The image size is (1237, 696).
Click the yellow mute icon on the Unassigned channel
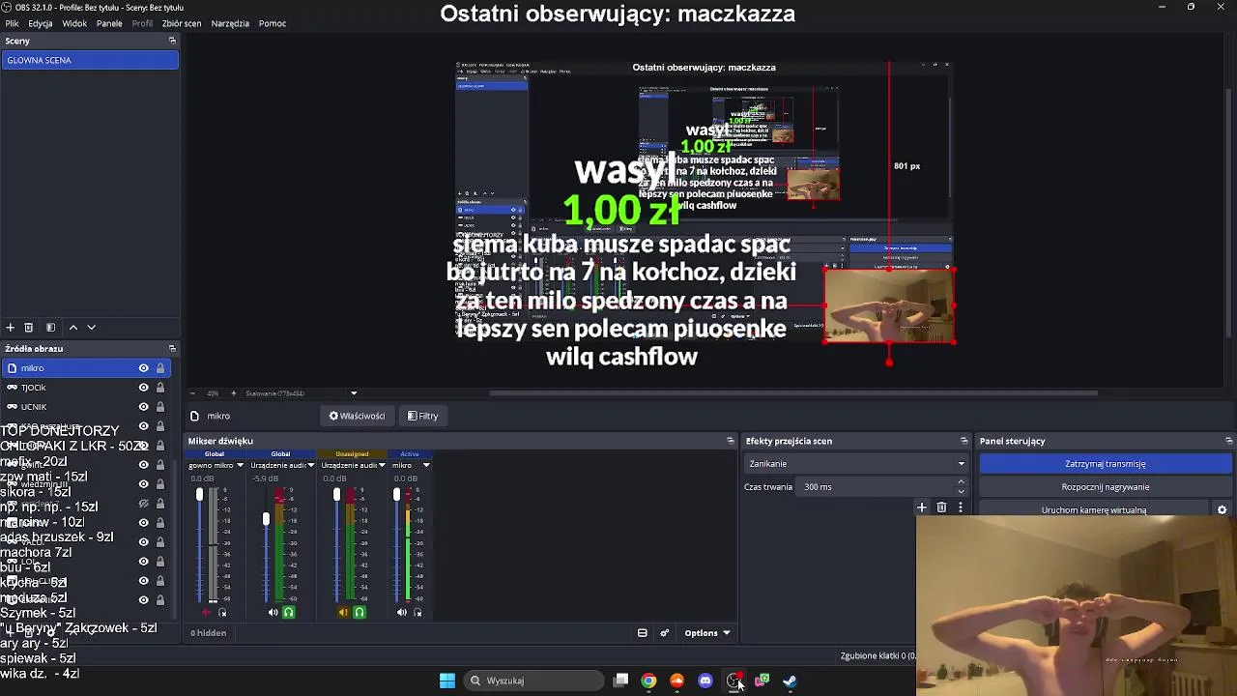click(343, 612)
